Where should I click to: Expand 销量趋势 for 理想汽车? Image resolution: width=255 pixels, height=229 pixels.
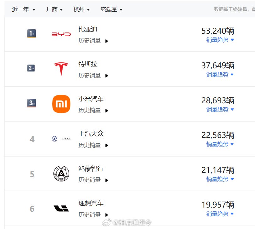click(220, 214)
